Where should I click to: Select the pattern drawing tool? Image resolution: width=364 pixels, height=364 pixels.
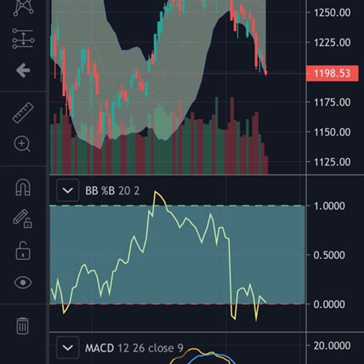tap(23, 8)
